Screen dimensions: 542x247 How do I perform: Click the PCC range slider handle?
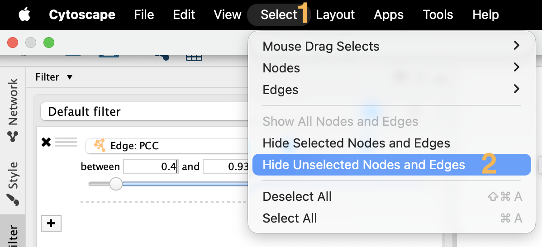116,184
